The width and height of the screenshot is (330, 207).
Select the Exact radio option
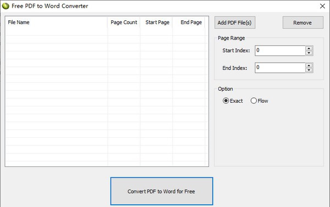(233, 101)
